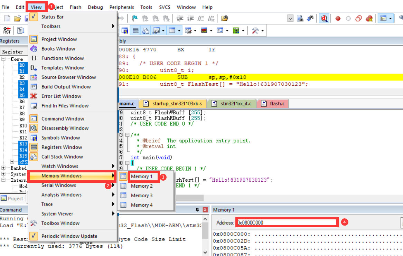Click Command window scrollbar up arrow

coord(205,219)
